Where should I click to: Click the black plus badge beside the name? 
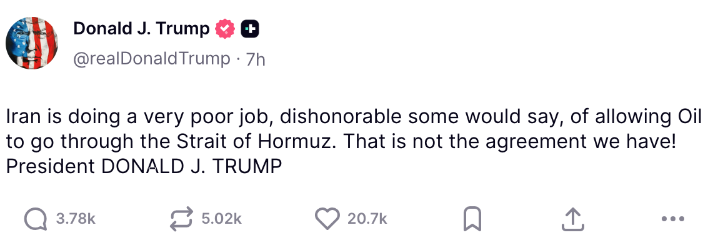pyautogui.click(x=250, y=29)
